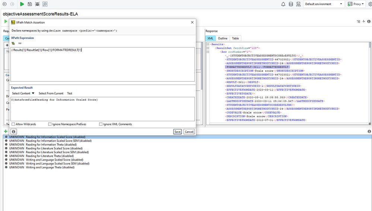Click the CREATEDDATE line in the response
Viewport: 372px width, 211px height.
pos(266,97)
